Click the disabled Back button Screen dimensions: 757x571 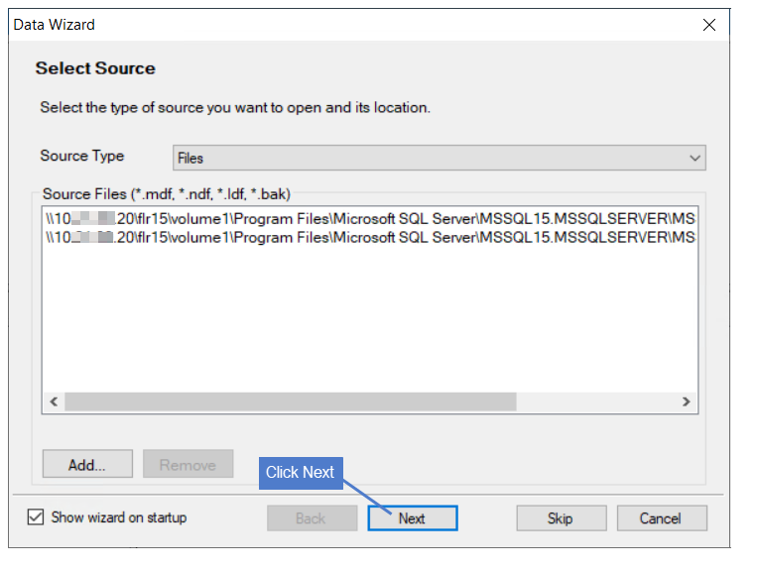pyautogui.click(x=312, y=518)
